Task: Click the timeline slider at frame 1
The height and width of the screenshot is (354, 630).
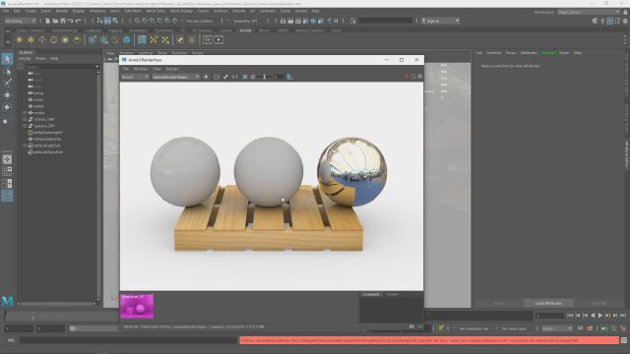Action: pos(6,316)
